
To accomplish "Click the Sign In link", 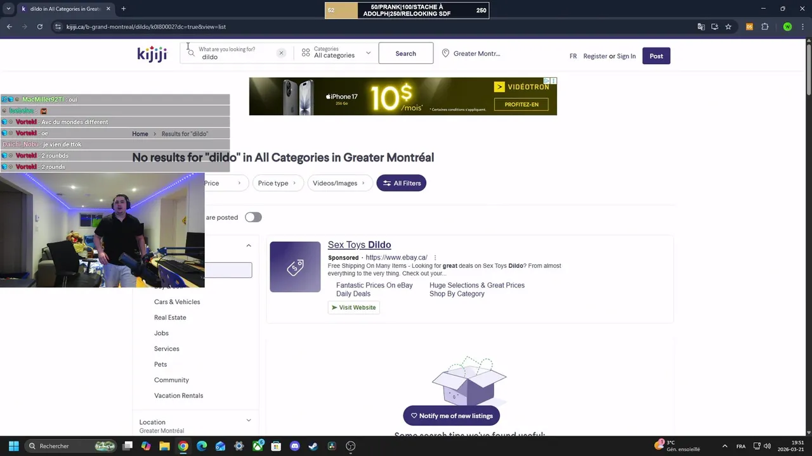I will coord(626,56).
